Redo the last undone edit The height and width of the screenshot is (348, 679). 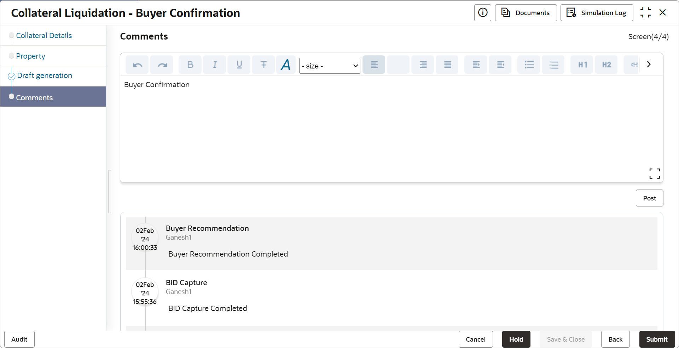tap(162, 65)
